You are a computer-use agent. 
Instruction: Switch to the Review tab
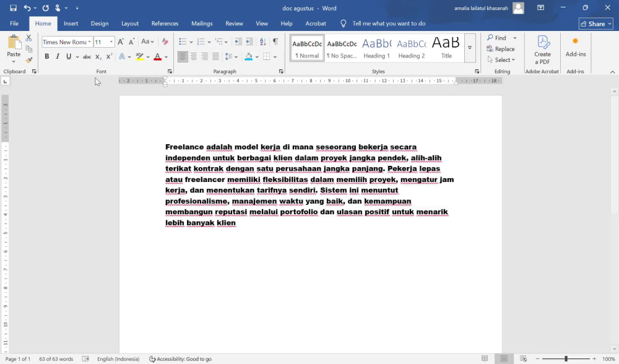(234, 24)
